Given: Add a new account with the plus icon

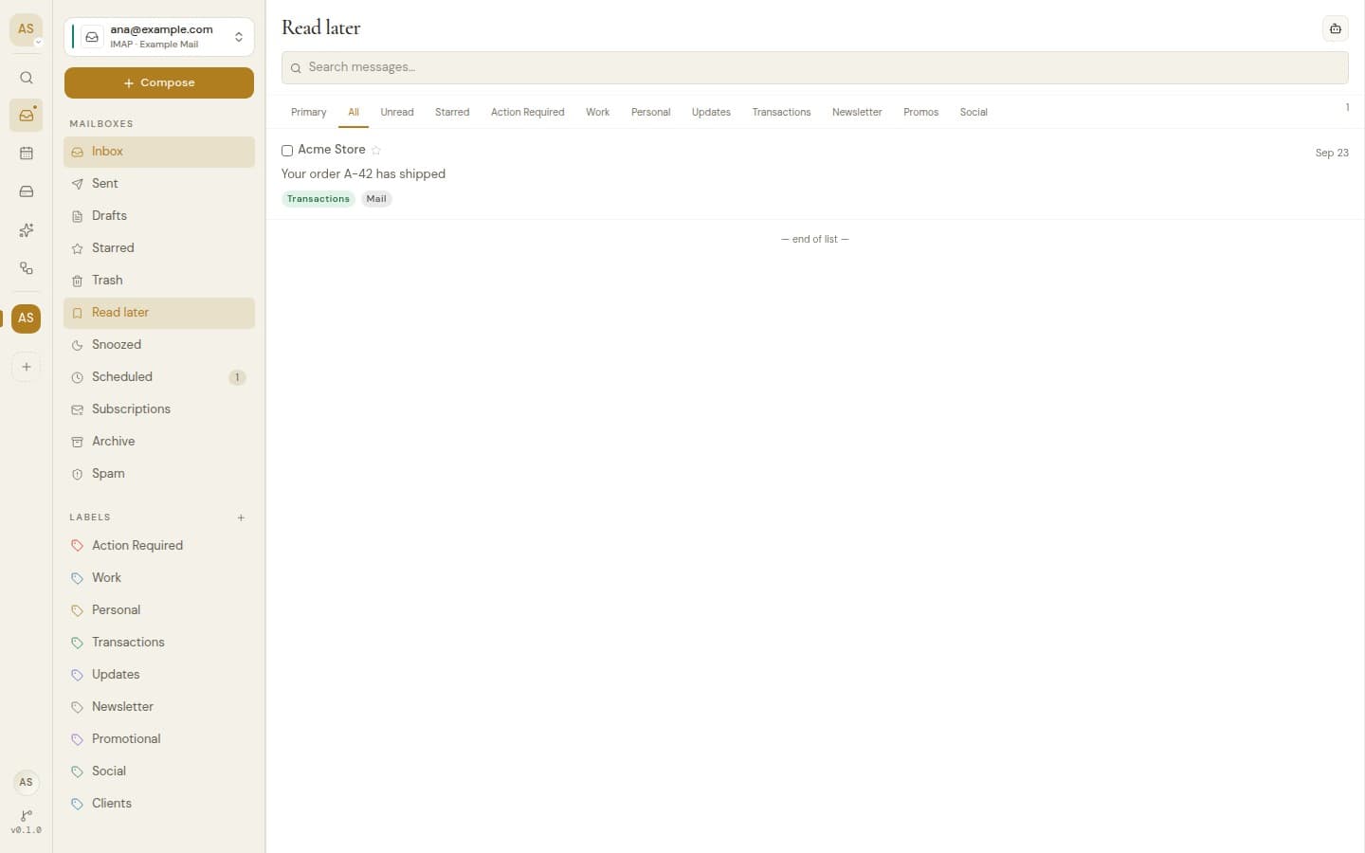Looking at the screenshot, I should coord(27,367).
